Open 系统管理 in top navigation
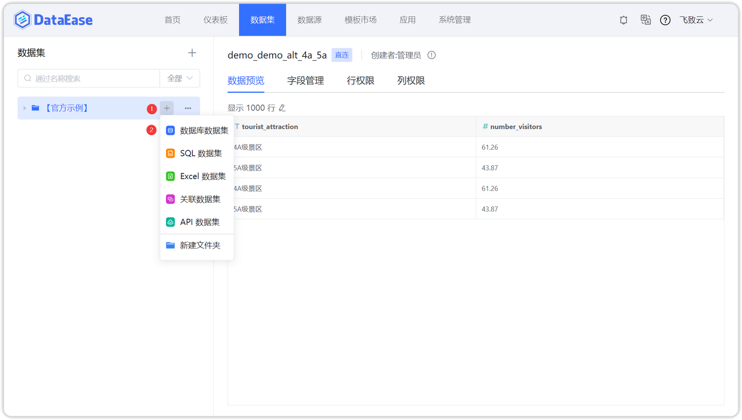742x420 pixels. click(455, 20)
